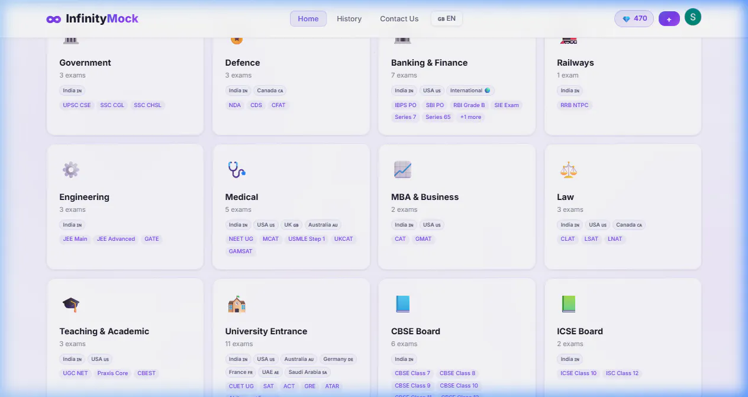Open Contact Us page
The image size is (748, 397).
[x=399, y=19]
